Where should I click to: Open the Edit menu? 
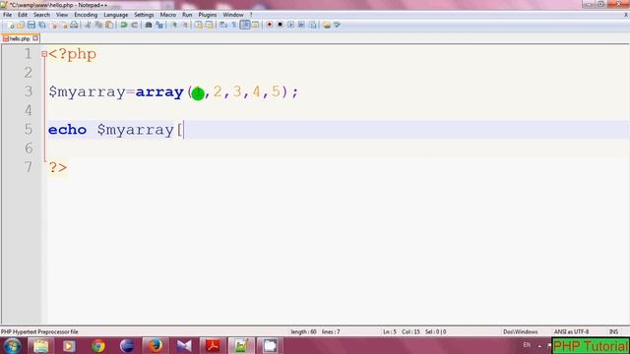coord(23,15)
